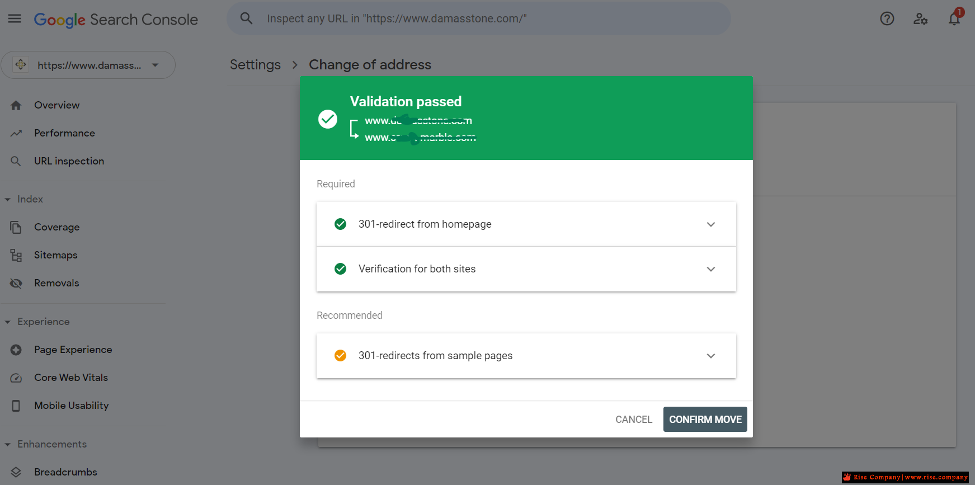
Task: Open Breadcrumbs in the sidebar
Action: (65, 472)
